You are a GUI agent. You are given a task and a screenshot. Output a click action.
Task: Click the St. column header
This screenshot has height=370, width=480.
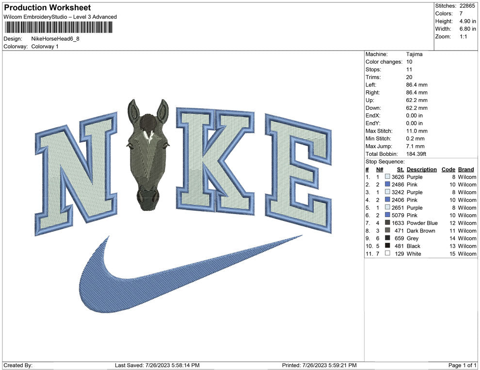(400, 169)
